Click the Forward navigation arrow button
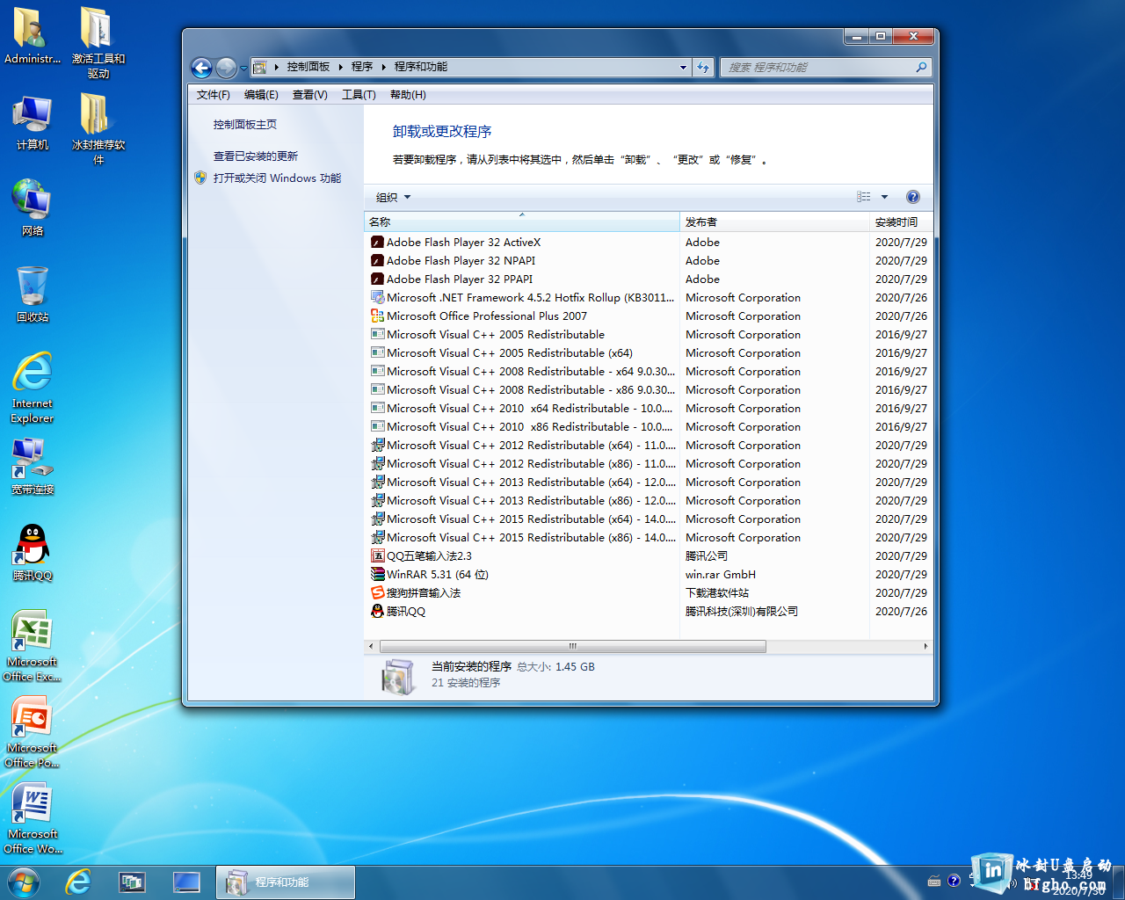 [226, 68]
